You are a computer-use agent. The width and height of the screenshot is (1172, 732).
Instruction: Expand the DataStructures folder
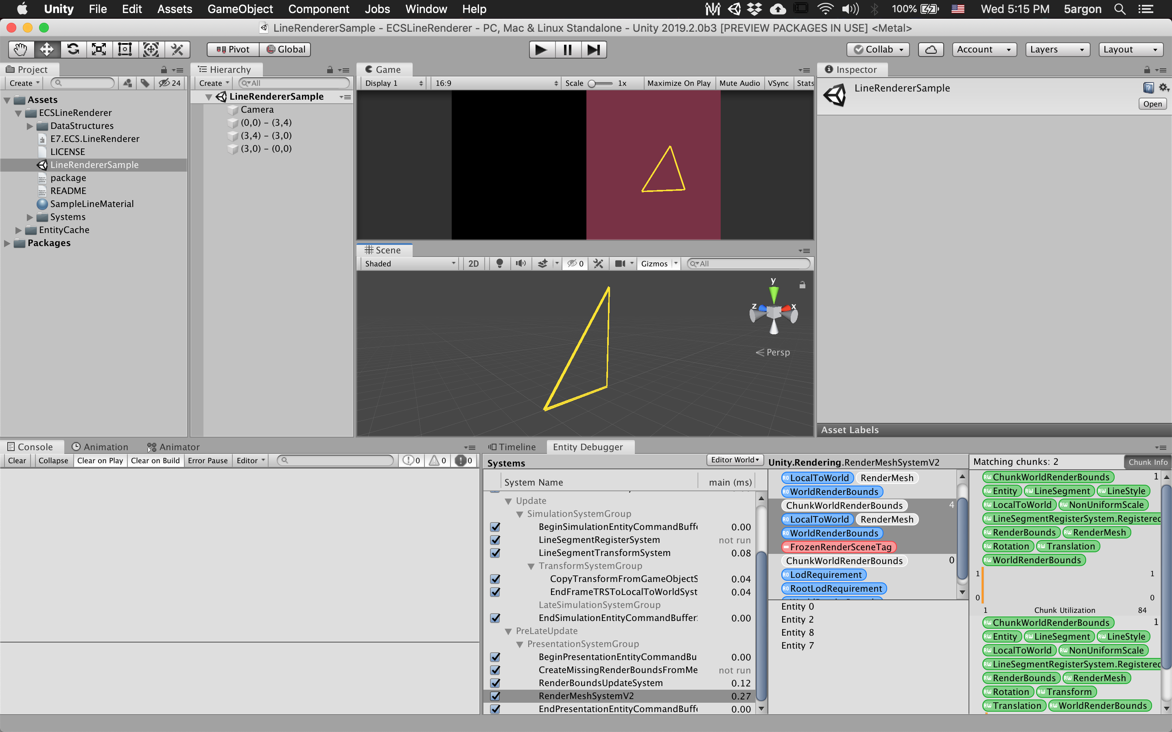[x=30, y=126]
